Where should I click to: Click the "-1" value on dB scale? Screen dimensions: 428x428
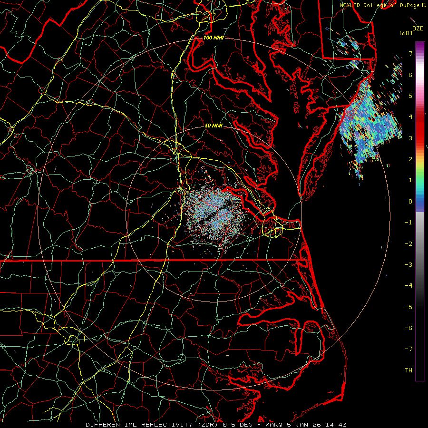coord(409,223)
